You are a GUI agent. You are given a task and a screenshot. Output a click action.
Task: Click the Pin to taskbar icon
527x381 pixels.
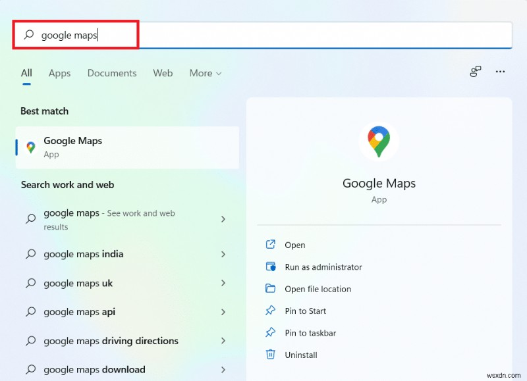click(x=271, y=333)
